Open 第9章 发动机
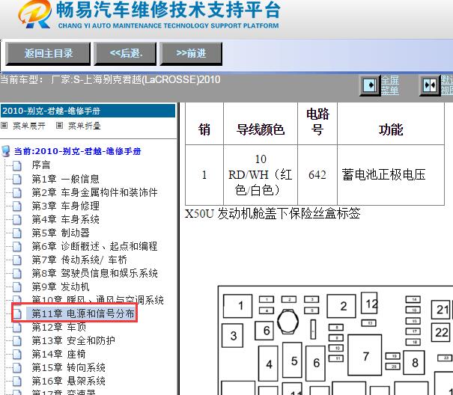The image size is (453, 395). coord(61,287)
